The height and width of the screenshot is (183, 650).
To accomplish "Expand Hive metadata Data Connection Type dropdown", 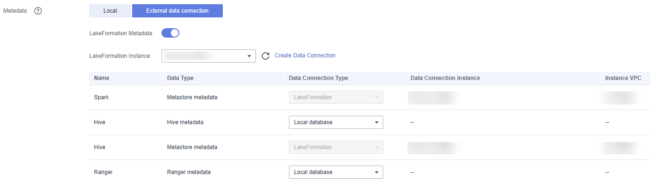I will point(336,122).
